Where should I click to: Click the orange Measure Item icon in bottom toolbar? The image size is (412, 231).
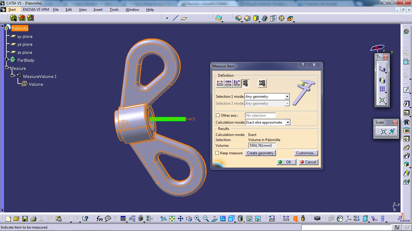295,219
